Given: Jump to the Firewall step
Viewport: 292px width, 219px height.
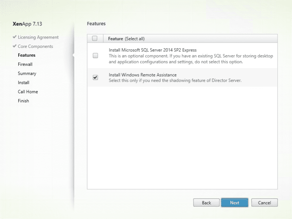Looking at the screenshot, I should pyautogui.click(x=25, y=65).
